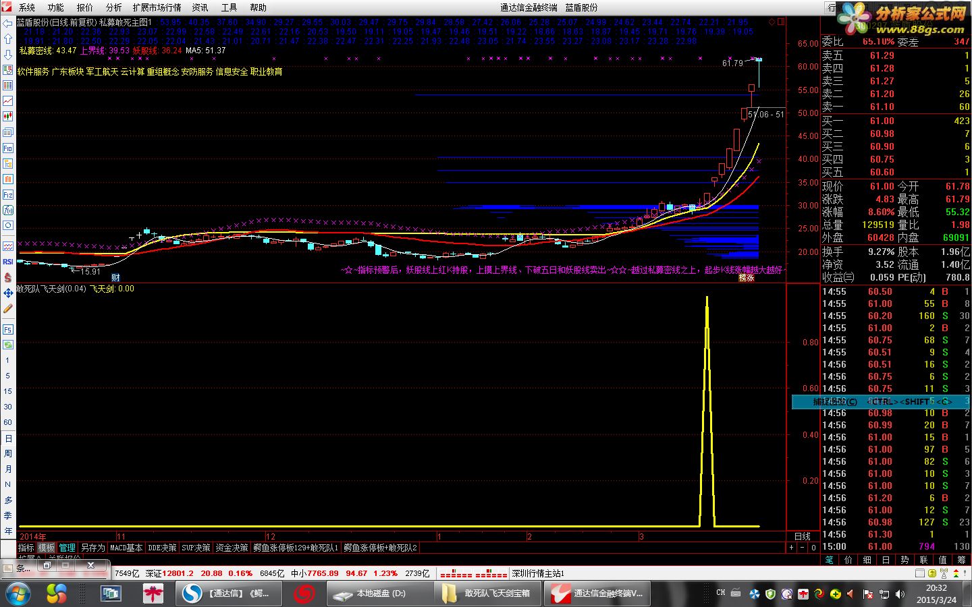
Task: Click the + zoom button under 日线
Action: 792,548
